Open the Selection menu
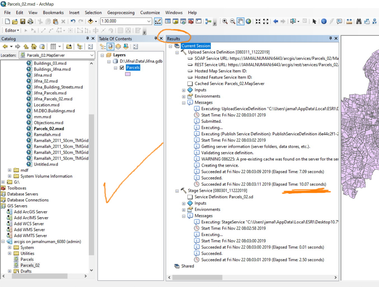Image resolution: width=379 pixels, height=287 pixels. (93, 13)
